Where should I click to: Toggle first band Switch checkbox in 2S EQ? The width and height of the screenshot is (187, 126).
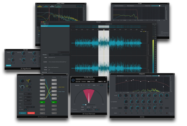coord(120,113)
